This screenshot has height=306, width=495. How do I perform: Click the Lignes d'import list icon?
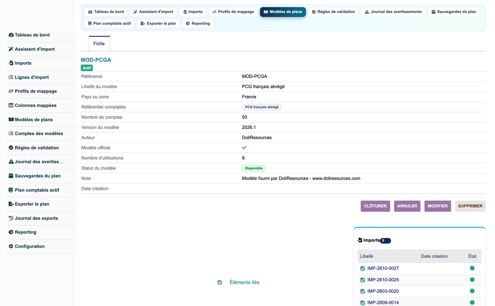click(x=11, y=77)
